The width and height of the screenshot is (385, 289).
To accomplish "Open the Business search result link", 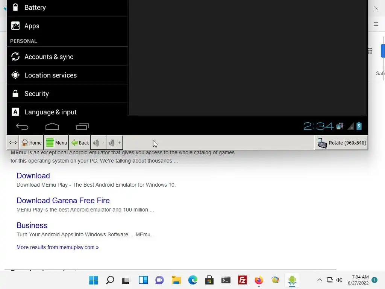I will pos(32,225).
